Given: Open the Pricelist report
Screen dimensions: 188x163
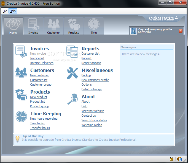Looking at the screenshot, I should [87, 58].
